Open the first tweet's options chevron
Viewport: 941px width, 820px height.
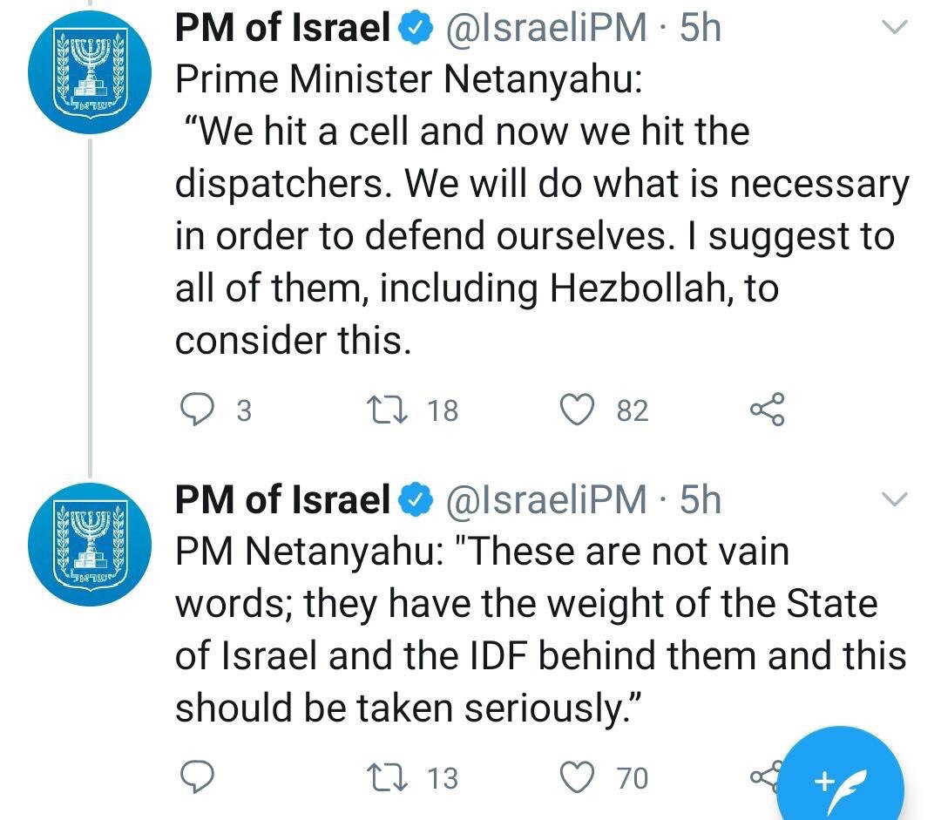point(894,29)
